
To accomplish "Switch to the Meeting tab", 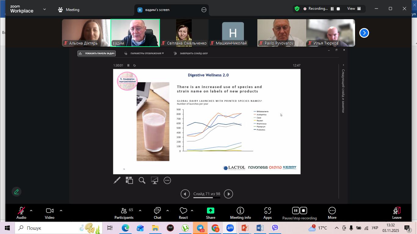I will point(69,10).
